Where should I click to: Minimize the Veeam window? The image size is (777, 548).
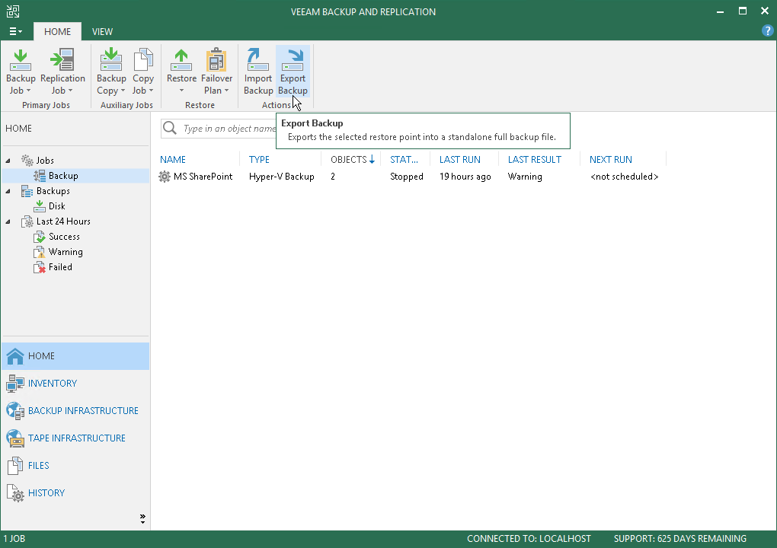point(720,11)
